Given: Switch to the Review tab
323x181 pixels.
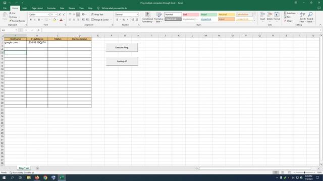Looking at the screenshot, I should [72, 8].
